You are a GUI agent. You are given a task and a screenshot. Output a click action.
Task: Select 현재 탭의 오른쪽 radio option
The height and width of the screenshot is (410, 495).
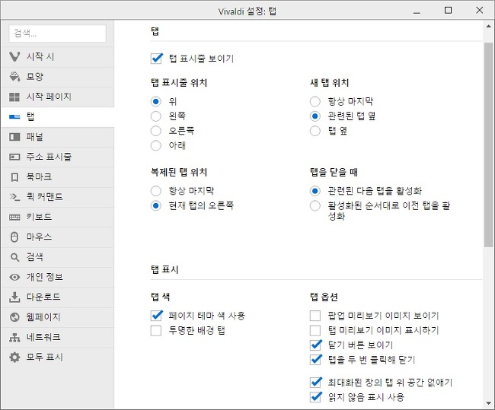(156, 205)
